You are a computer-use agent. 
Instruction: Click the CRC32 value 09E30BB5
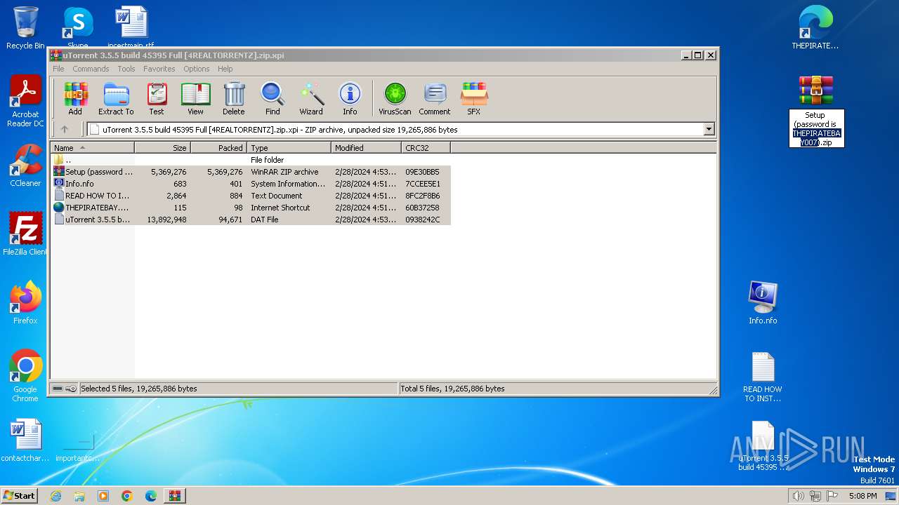pyautogui.click(x=422, y=172)
